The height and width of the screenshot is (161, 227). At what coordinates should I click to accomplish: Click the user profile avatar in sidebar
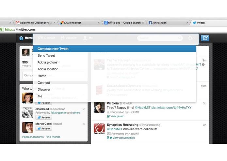pos(26,52)
